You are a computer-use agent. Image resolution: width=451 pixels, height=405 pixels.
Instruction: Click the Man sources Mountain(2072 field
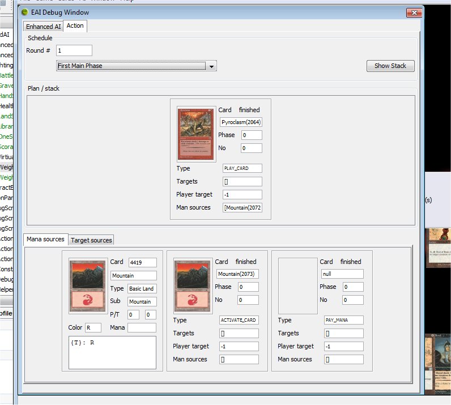tap(242, 208)
